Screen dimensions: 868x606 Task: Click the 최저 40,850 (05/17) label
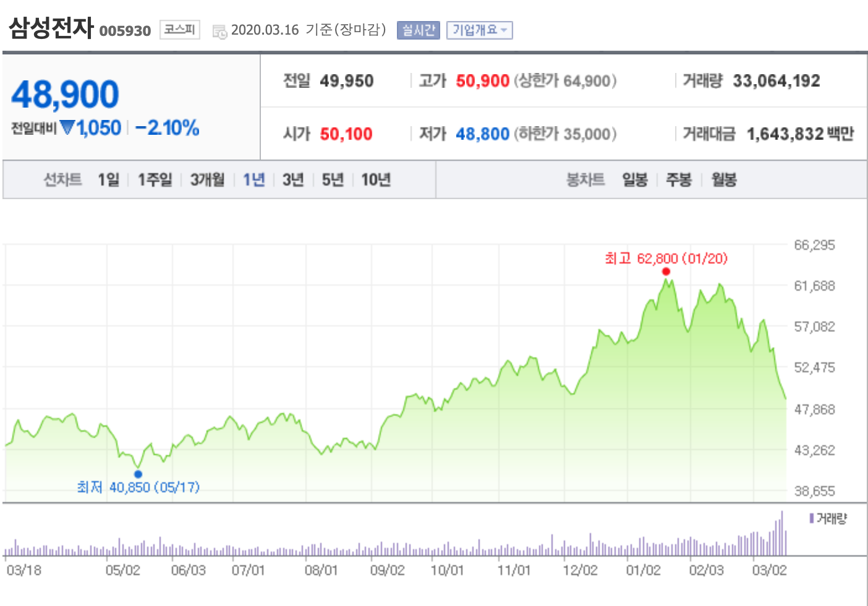click(138, 487)
